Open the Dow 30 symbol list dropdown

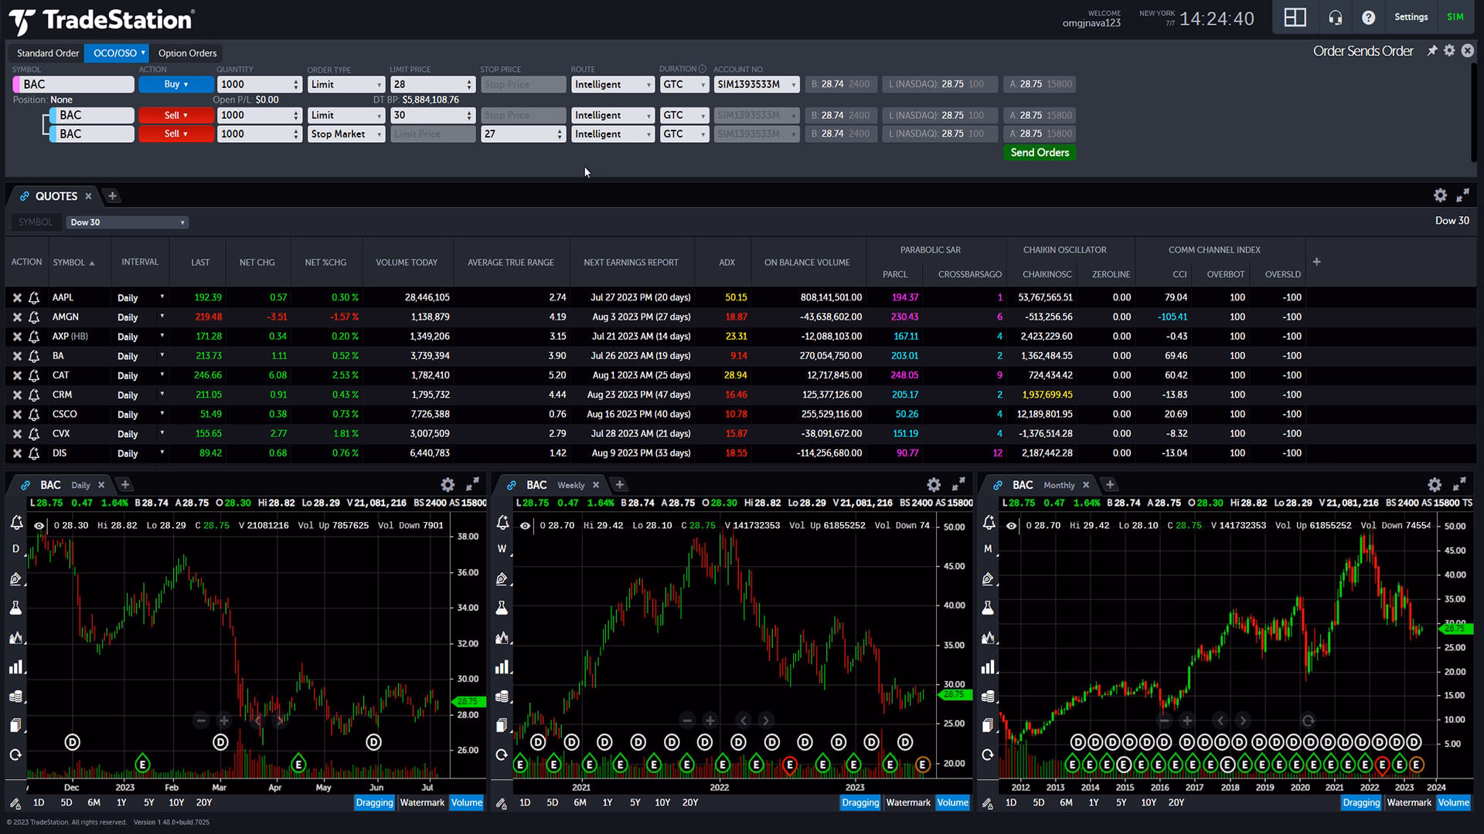click(126, 222)
